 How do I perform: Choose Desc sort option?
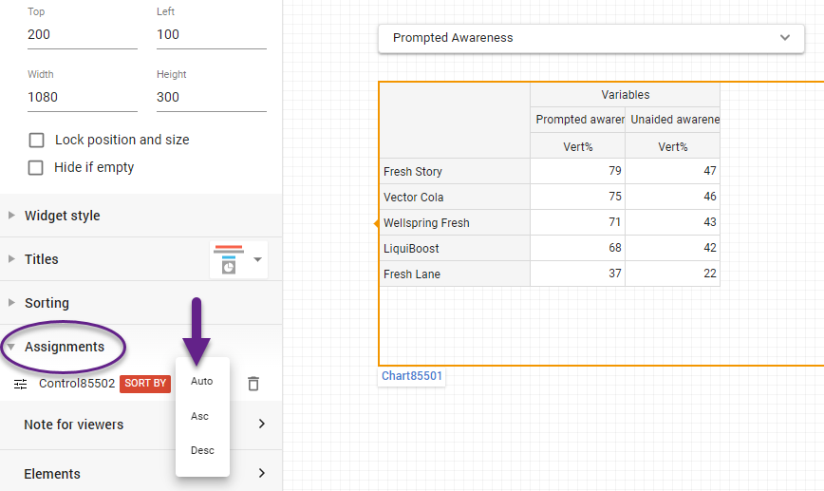(202, 450)
